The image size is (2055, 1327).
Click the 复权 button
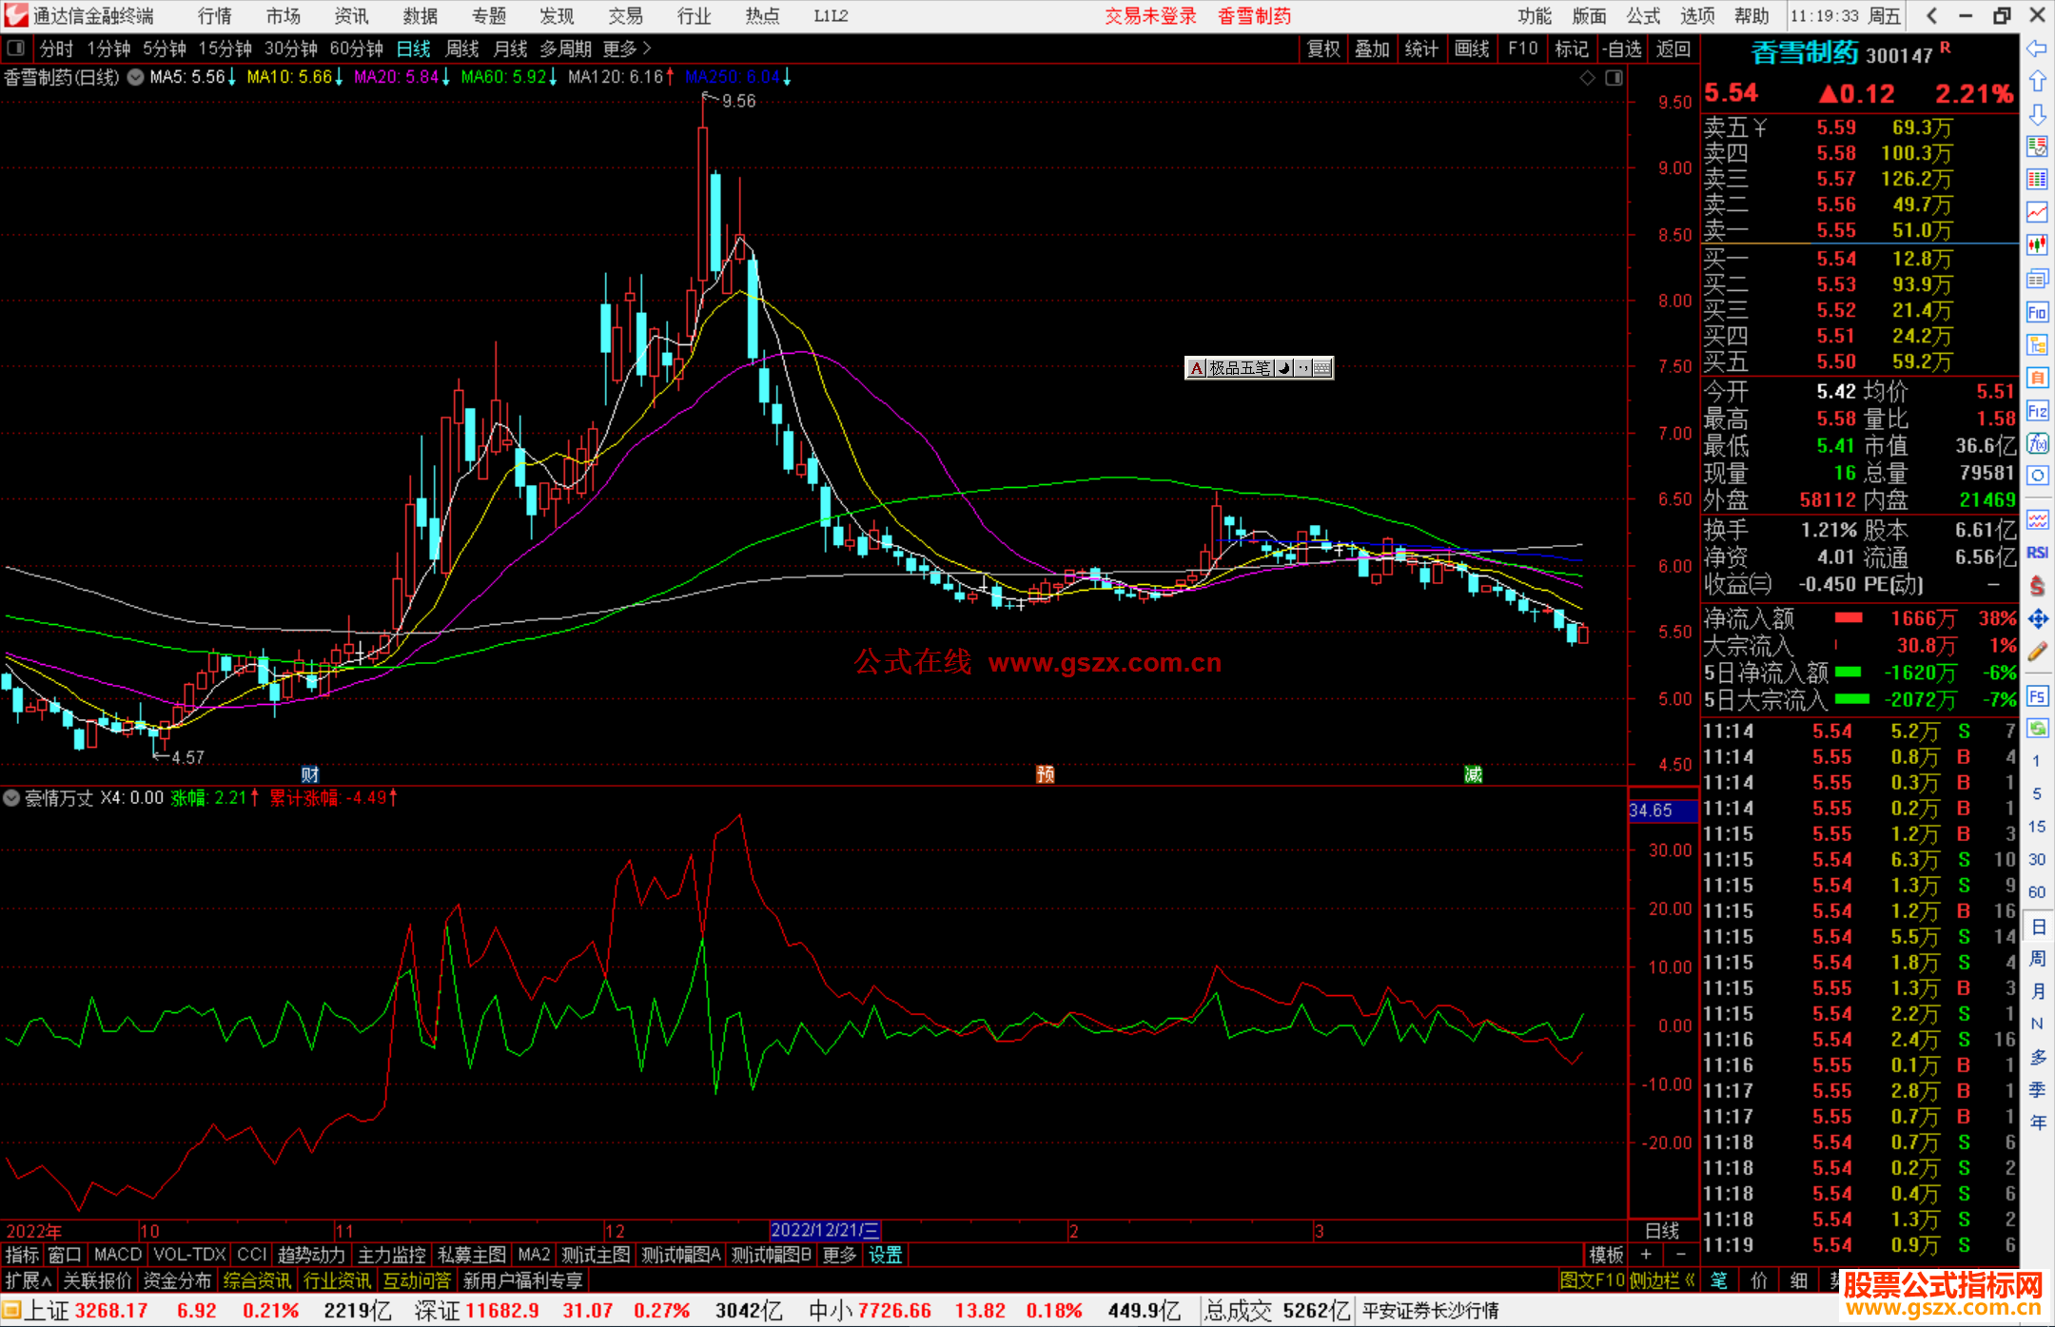[x=1322, y=49]
